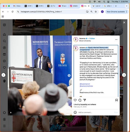Open the Chrome apps grid icon
This screenshot has height=132, width=130.
point(3,16)
